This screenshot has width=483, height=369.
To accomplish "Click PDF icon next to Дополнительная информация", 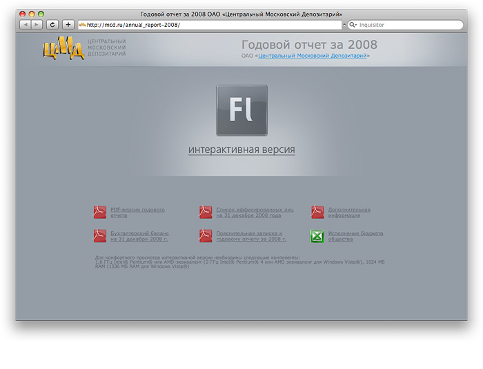I will [x=317, y=212].
